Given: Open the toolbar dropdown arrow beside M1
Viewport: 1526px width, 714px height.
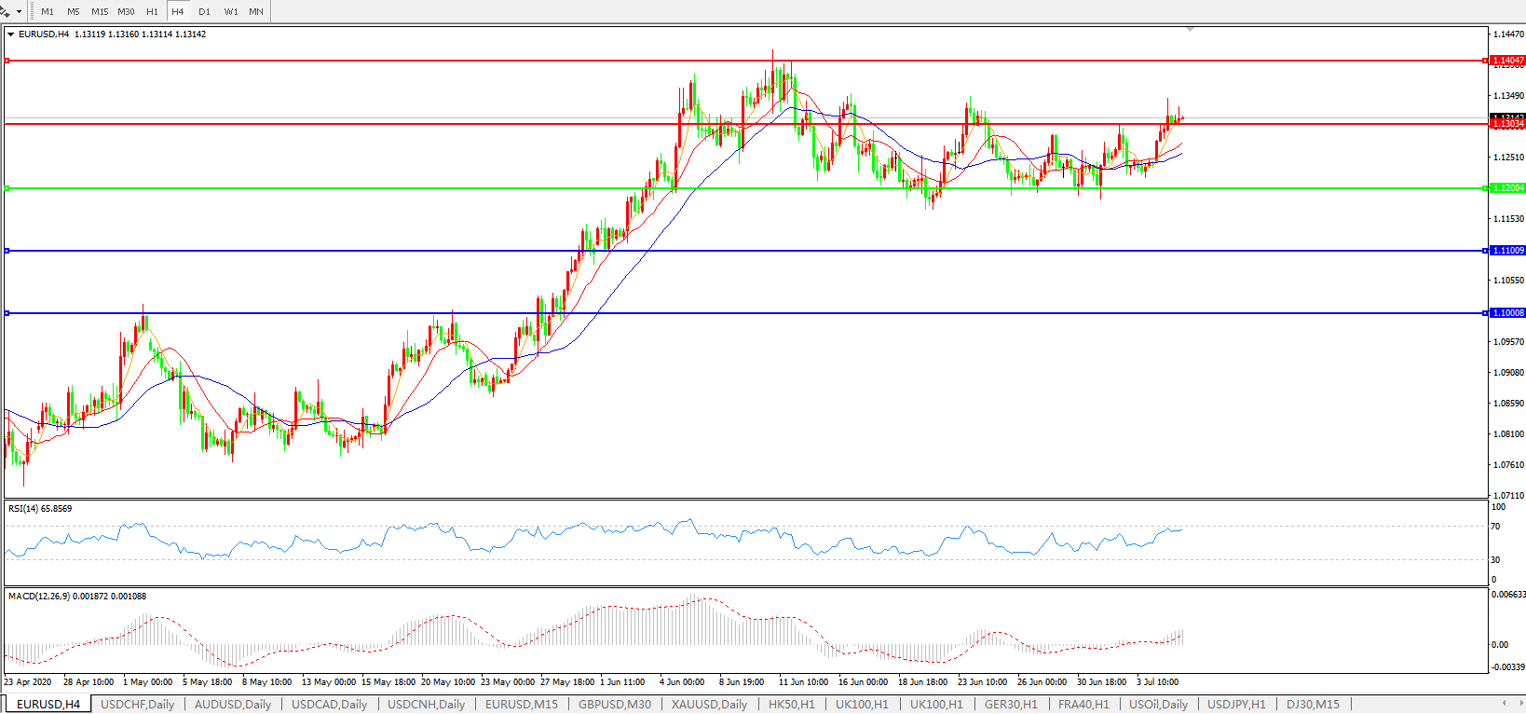Looking at the screenshot, I should click(x=19, y=12).
